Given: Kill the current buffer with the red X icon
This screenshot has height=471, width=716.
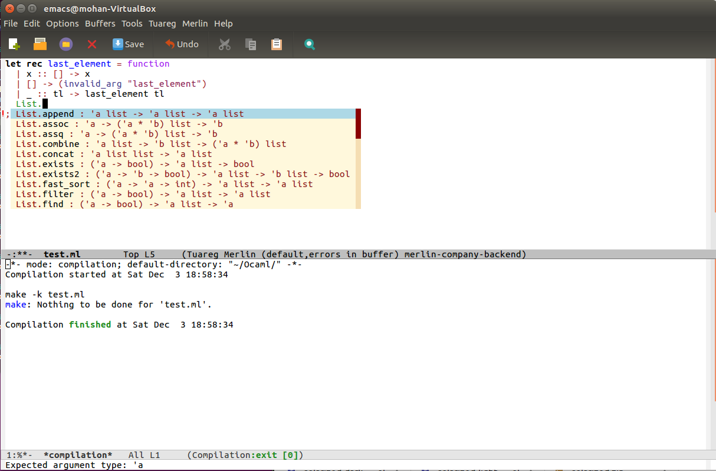Looking at the screenshot, I should point(91,44).
